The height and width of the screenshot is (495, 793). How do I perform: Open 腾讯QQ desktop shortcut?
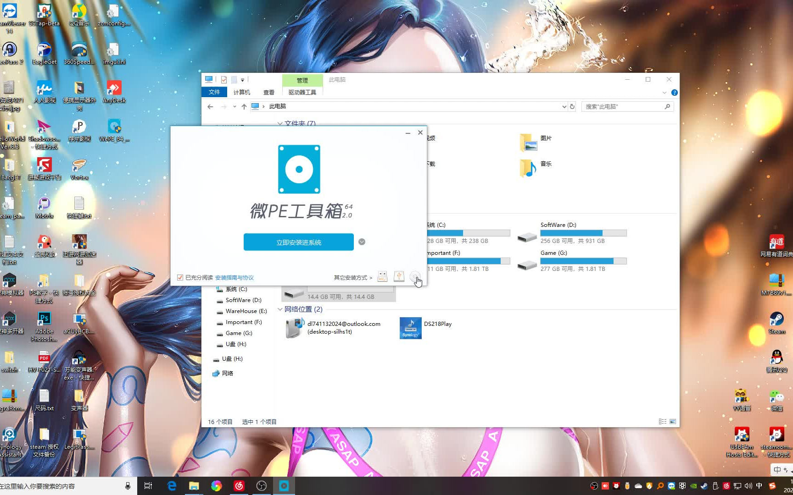(x=776, y=361)
